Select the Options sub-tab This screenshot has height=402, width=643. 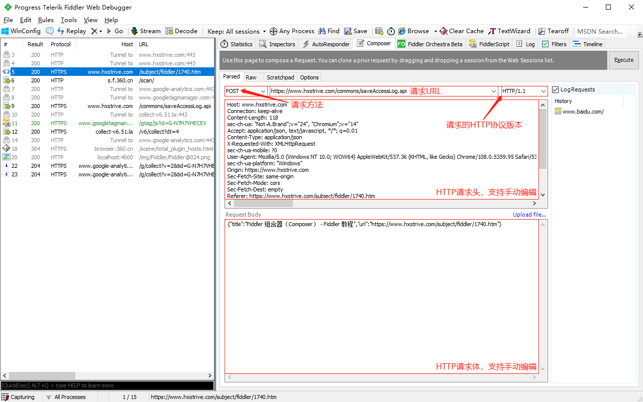309,77
